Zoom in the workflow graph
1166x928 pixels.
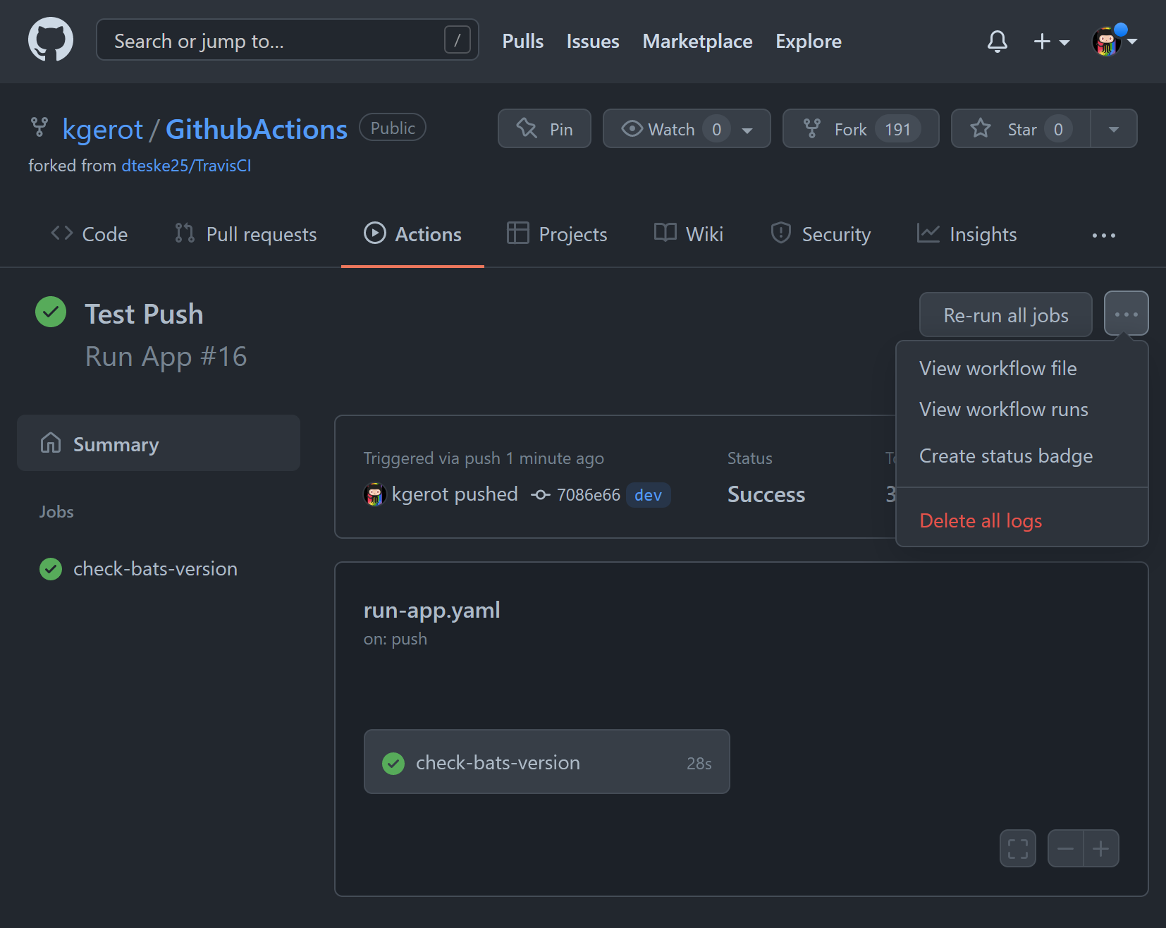pos(1100,848)
